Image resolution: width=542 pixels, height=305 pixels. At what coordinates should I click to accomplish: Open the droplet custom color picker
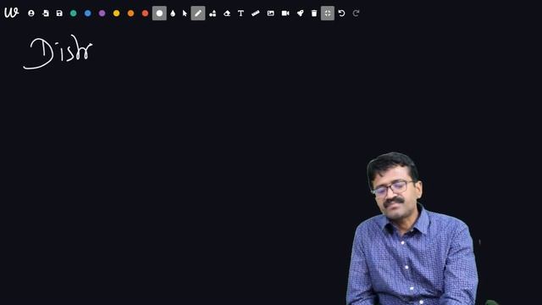173,14
